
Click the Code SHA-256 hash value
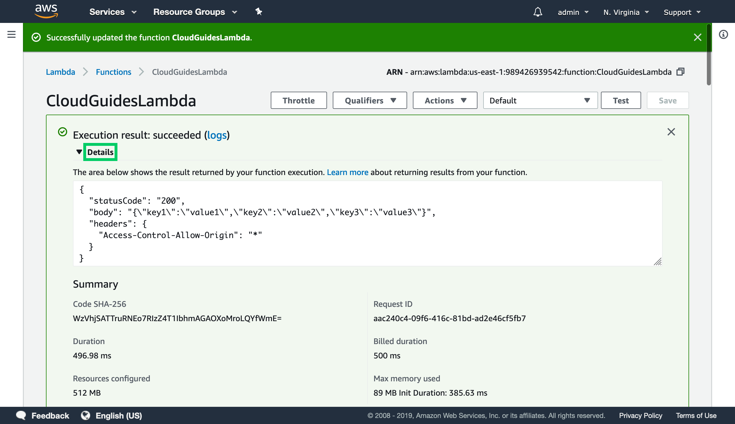[177, 318]
